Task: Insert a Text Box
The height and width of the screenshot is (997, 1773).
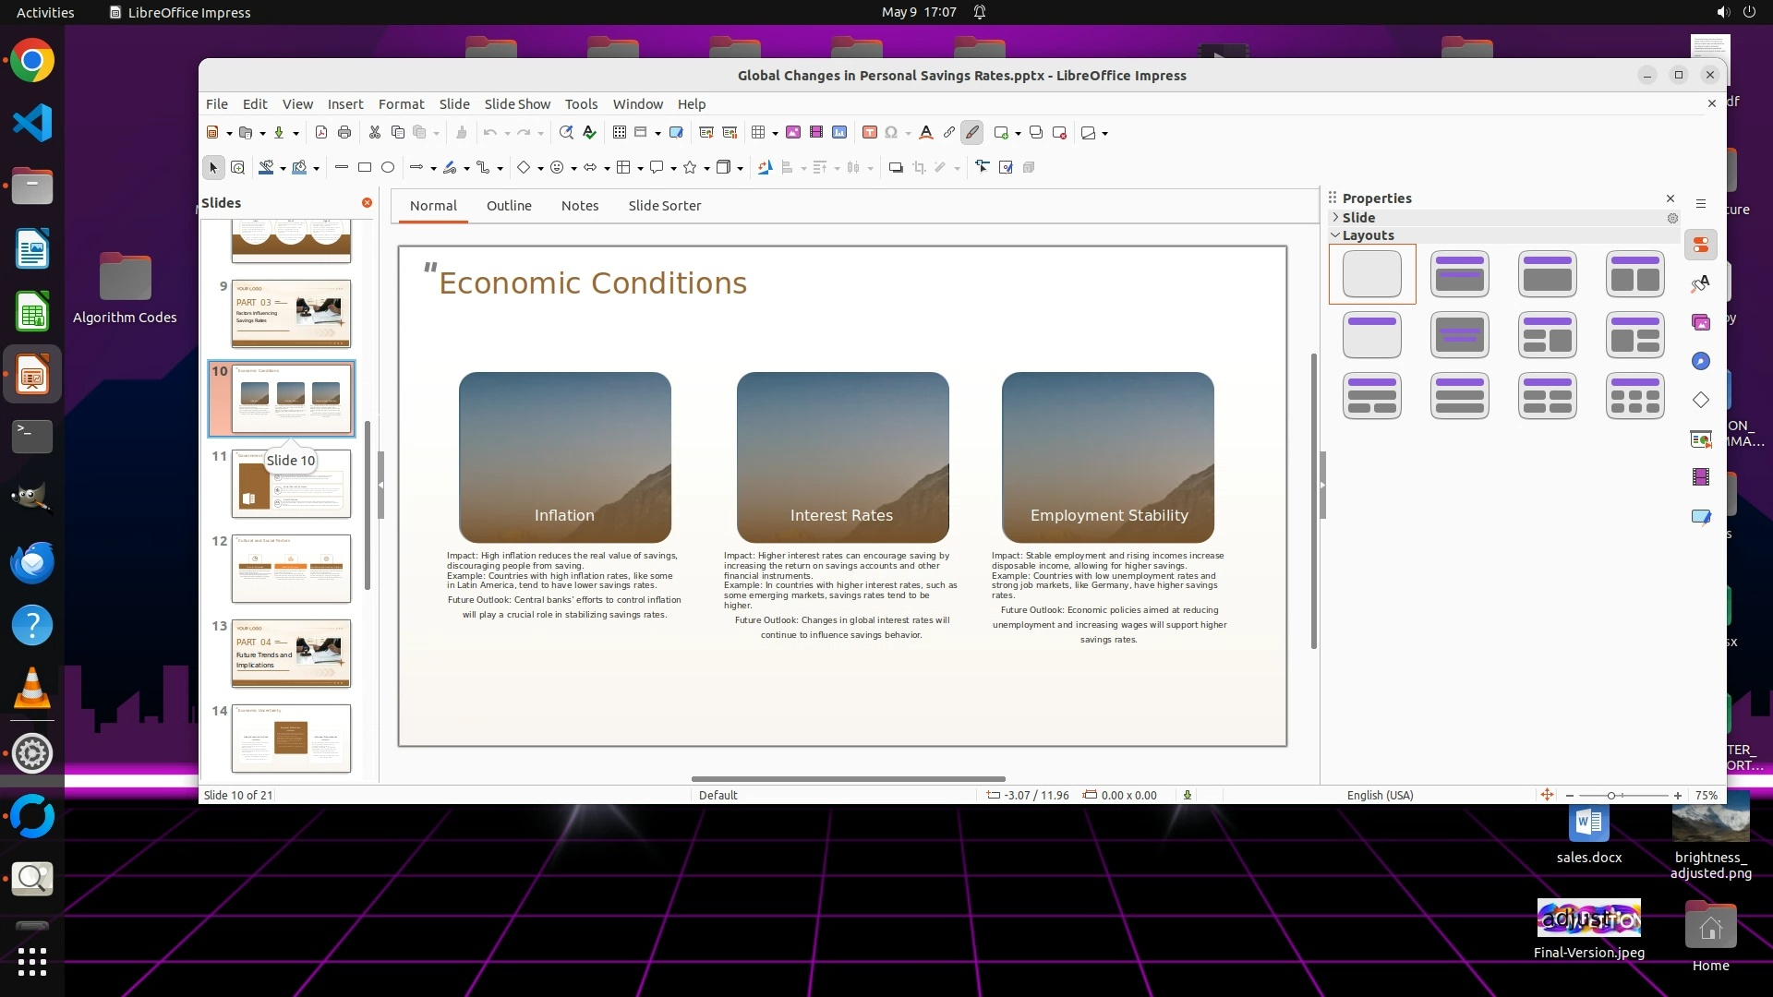Action: click(x=869, y=133)
